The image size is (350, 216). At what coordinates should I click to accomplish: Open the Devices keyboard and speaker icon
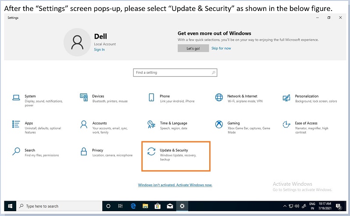84,97
